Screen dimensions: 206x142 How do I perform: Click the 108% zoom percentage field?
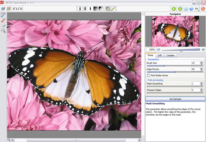(151, 50)
